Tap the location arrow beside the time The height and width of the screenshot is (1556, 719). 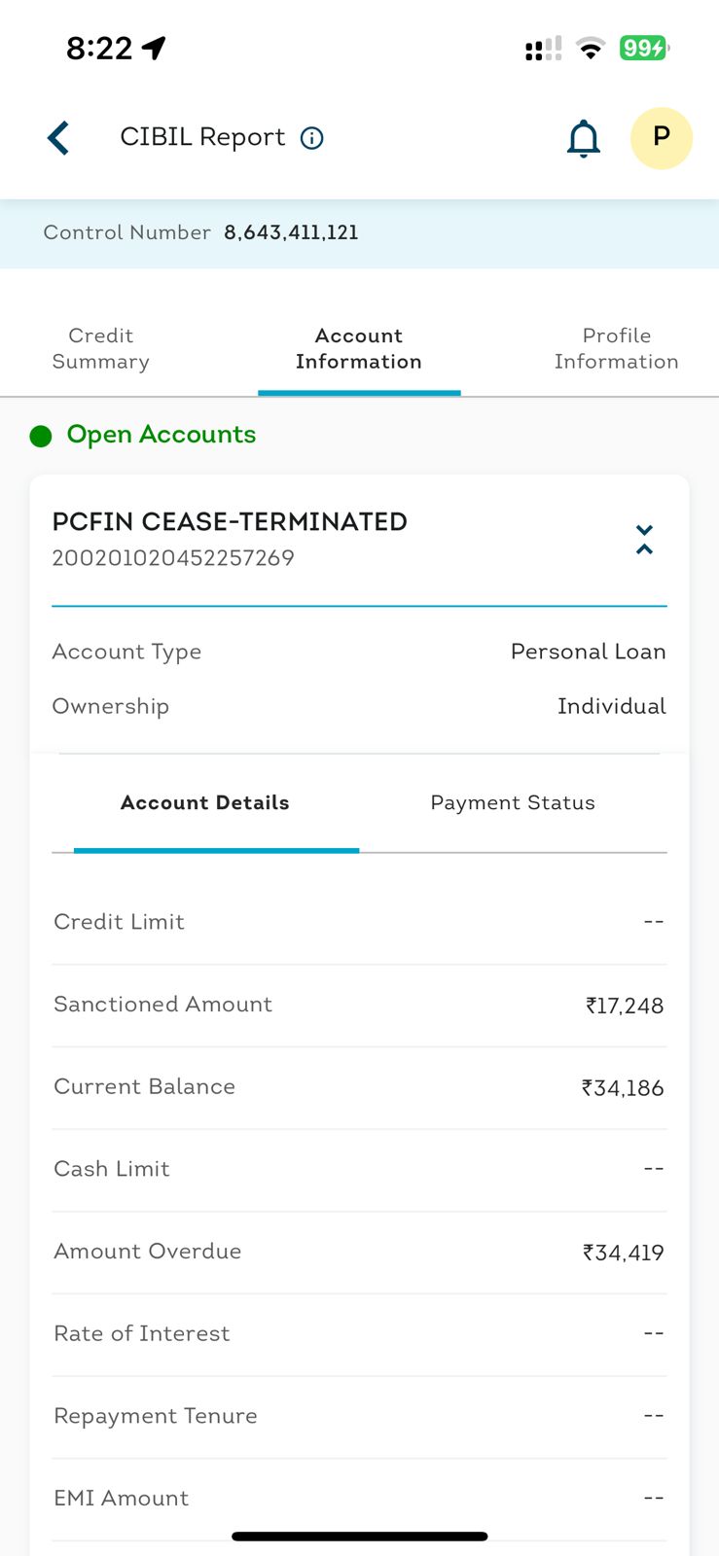pos(154,48)
